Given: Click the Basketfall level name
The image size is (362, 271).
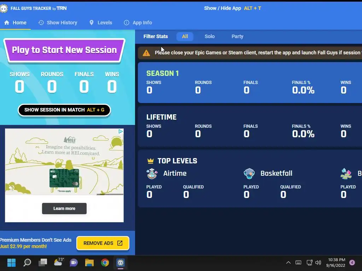Looking at the screenshot, I should (x=276, y=173).
